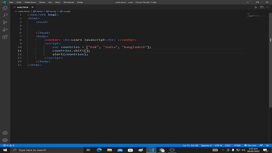Click web.html in the breadcrumb
The image size is (272, 153).
click(x=24, y=11)
